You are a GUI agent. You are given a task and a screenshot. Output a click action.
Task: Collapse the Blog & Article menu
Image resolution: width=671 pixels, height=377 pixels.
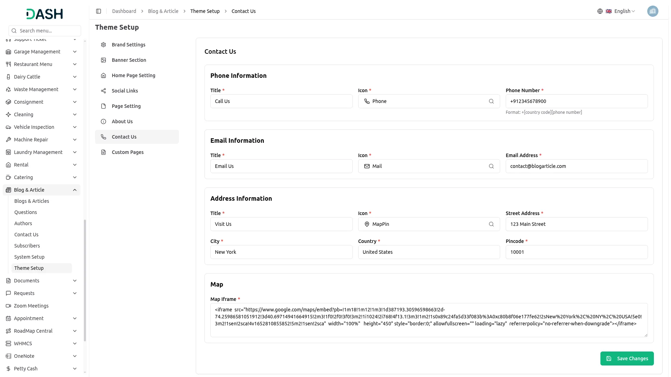coord(75,190)
